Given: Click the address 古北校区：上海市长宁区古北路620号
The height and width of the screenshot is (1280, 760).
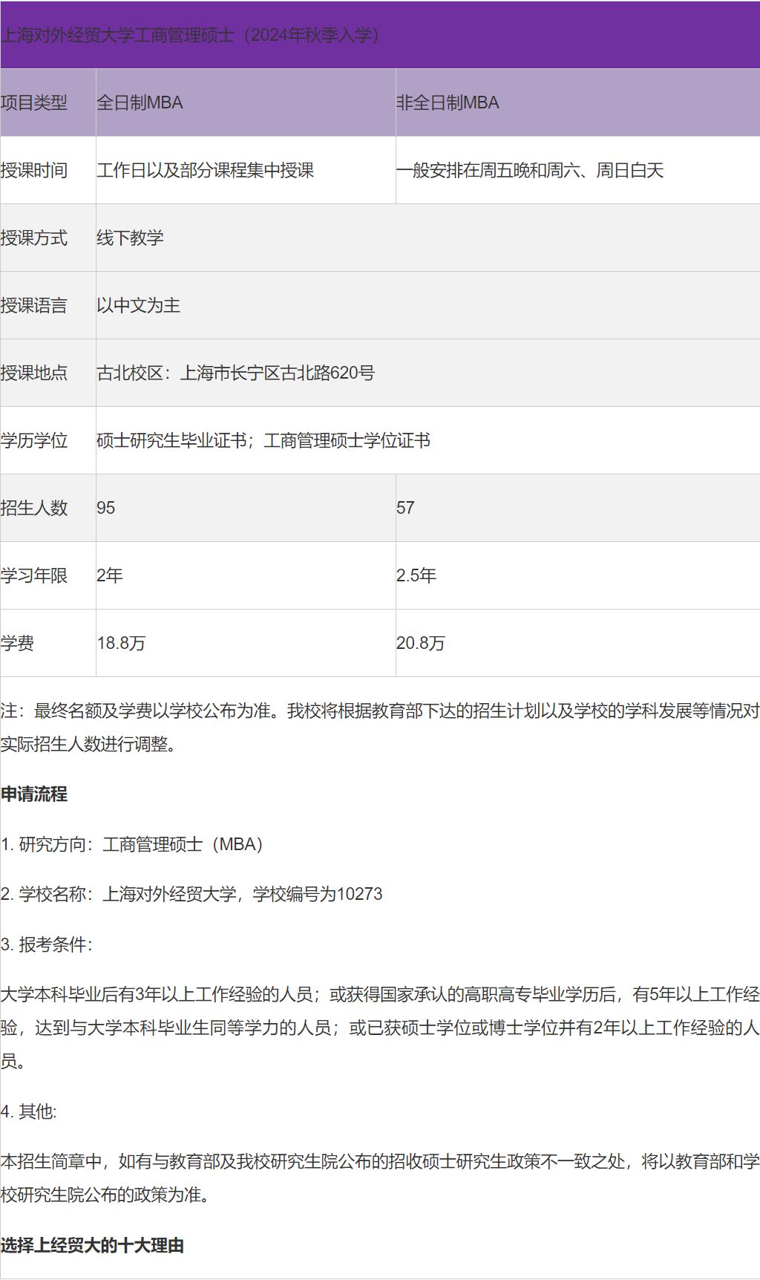Looking at the screenshot, I should pos(236,373).
